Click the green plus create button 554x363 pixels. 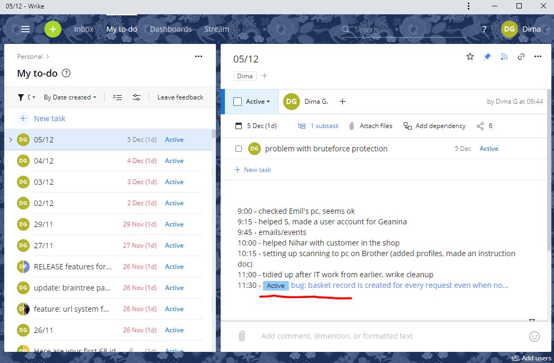click(53, 29)
